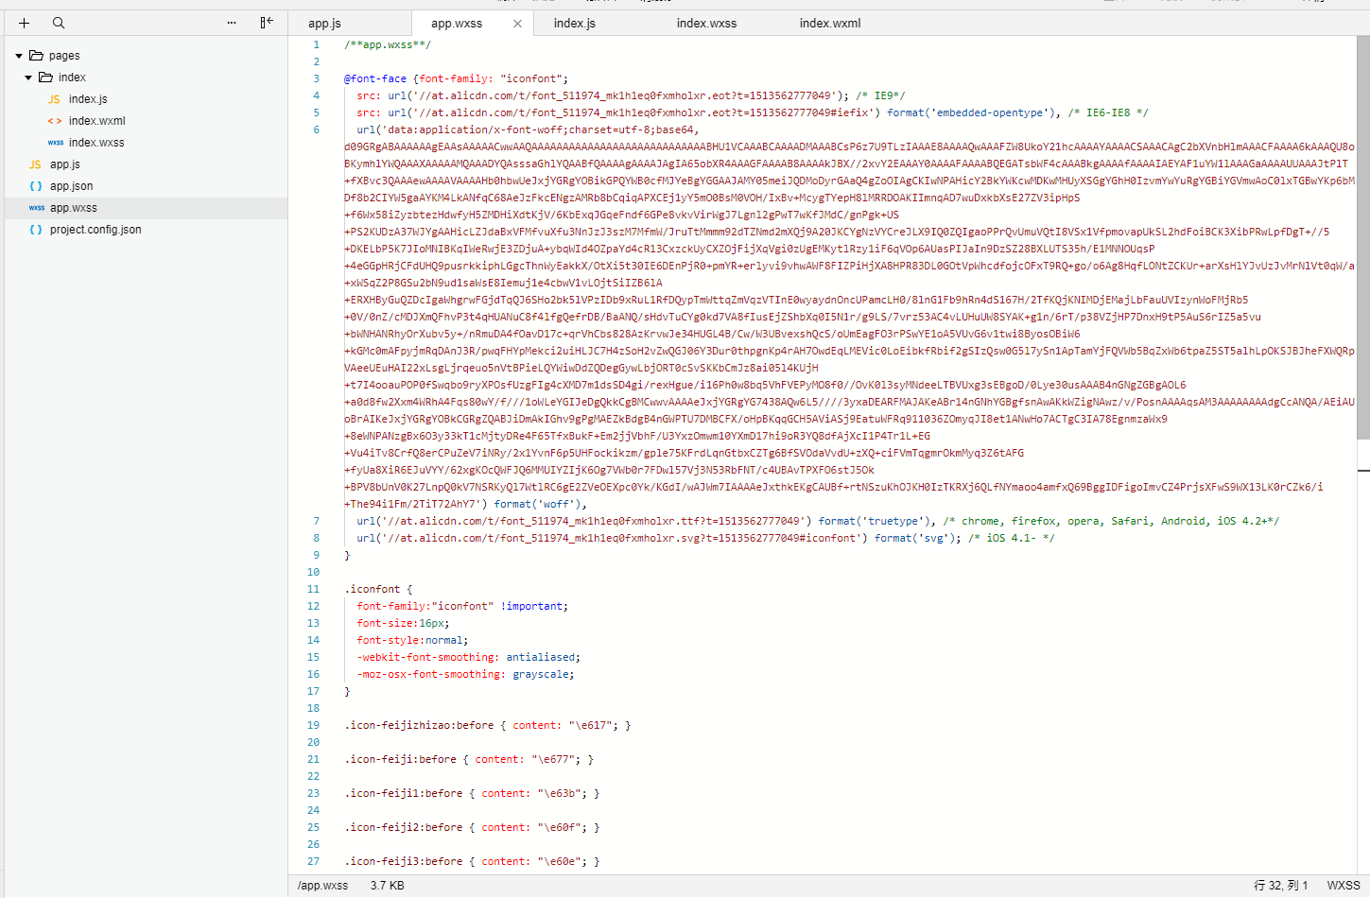Viewport: 1370px width, 898px height.
Task: Click the font-style:normal declaration
Action: tap(412, 640)
